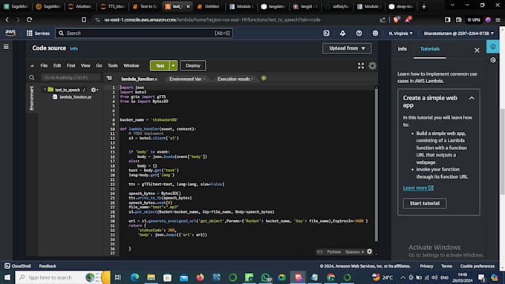Click Start tutorial button
This screenshot has height=284, width=505.
[x=425, y=203]
